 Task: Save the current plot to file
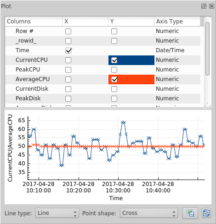190,213
